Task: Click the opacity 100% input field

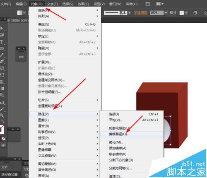Action: coord(156,13)
